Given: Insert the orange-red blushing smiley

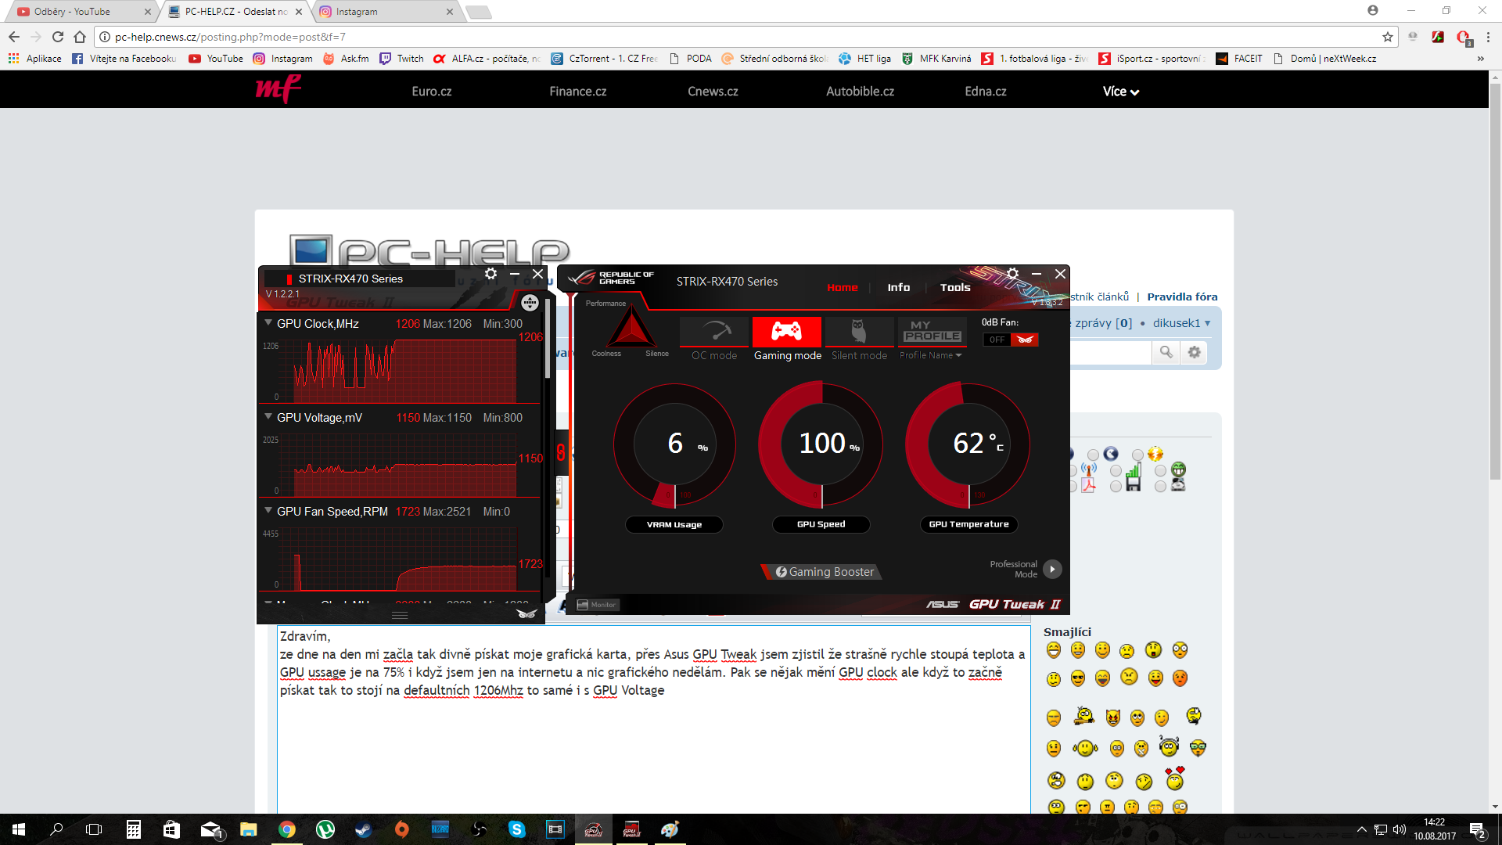Looking at the screenshot, I should pos(1180,678).
